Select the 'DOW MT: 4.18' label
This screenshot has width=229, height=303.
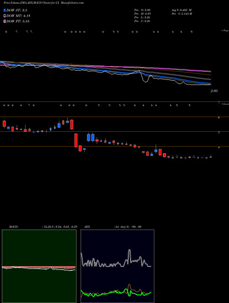click(x=18, y=16)
